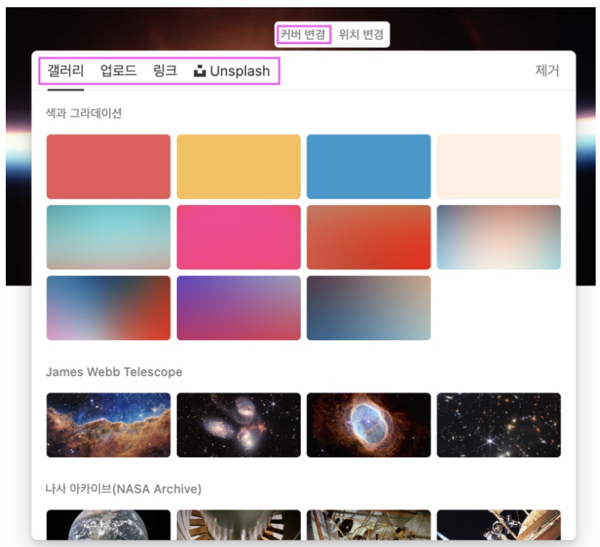This screenshot has width=600, height=547.
Task: Choose the blue-to-red diagonal gradient swatch
Action: coord(108,308)
